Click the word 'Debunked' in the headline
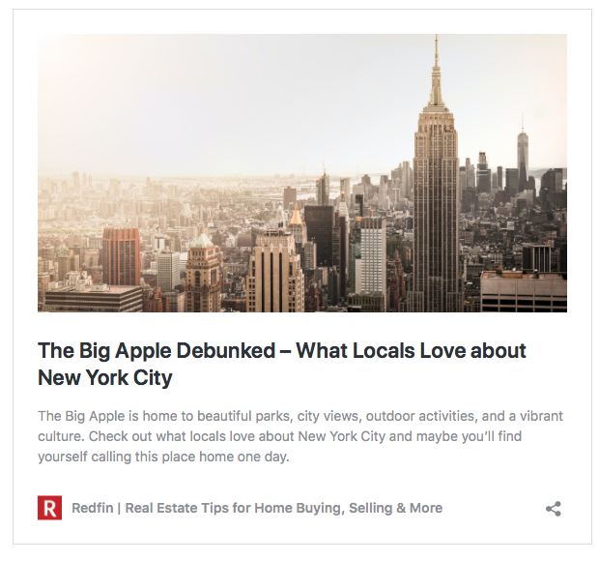 [226, 350]
